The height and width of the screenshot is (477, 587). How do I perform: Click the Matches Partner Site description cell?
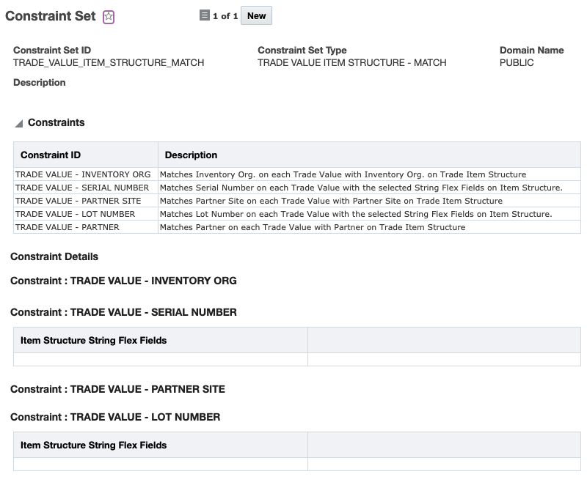coord(331,201)
